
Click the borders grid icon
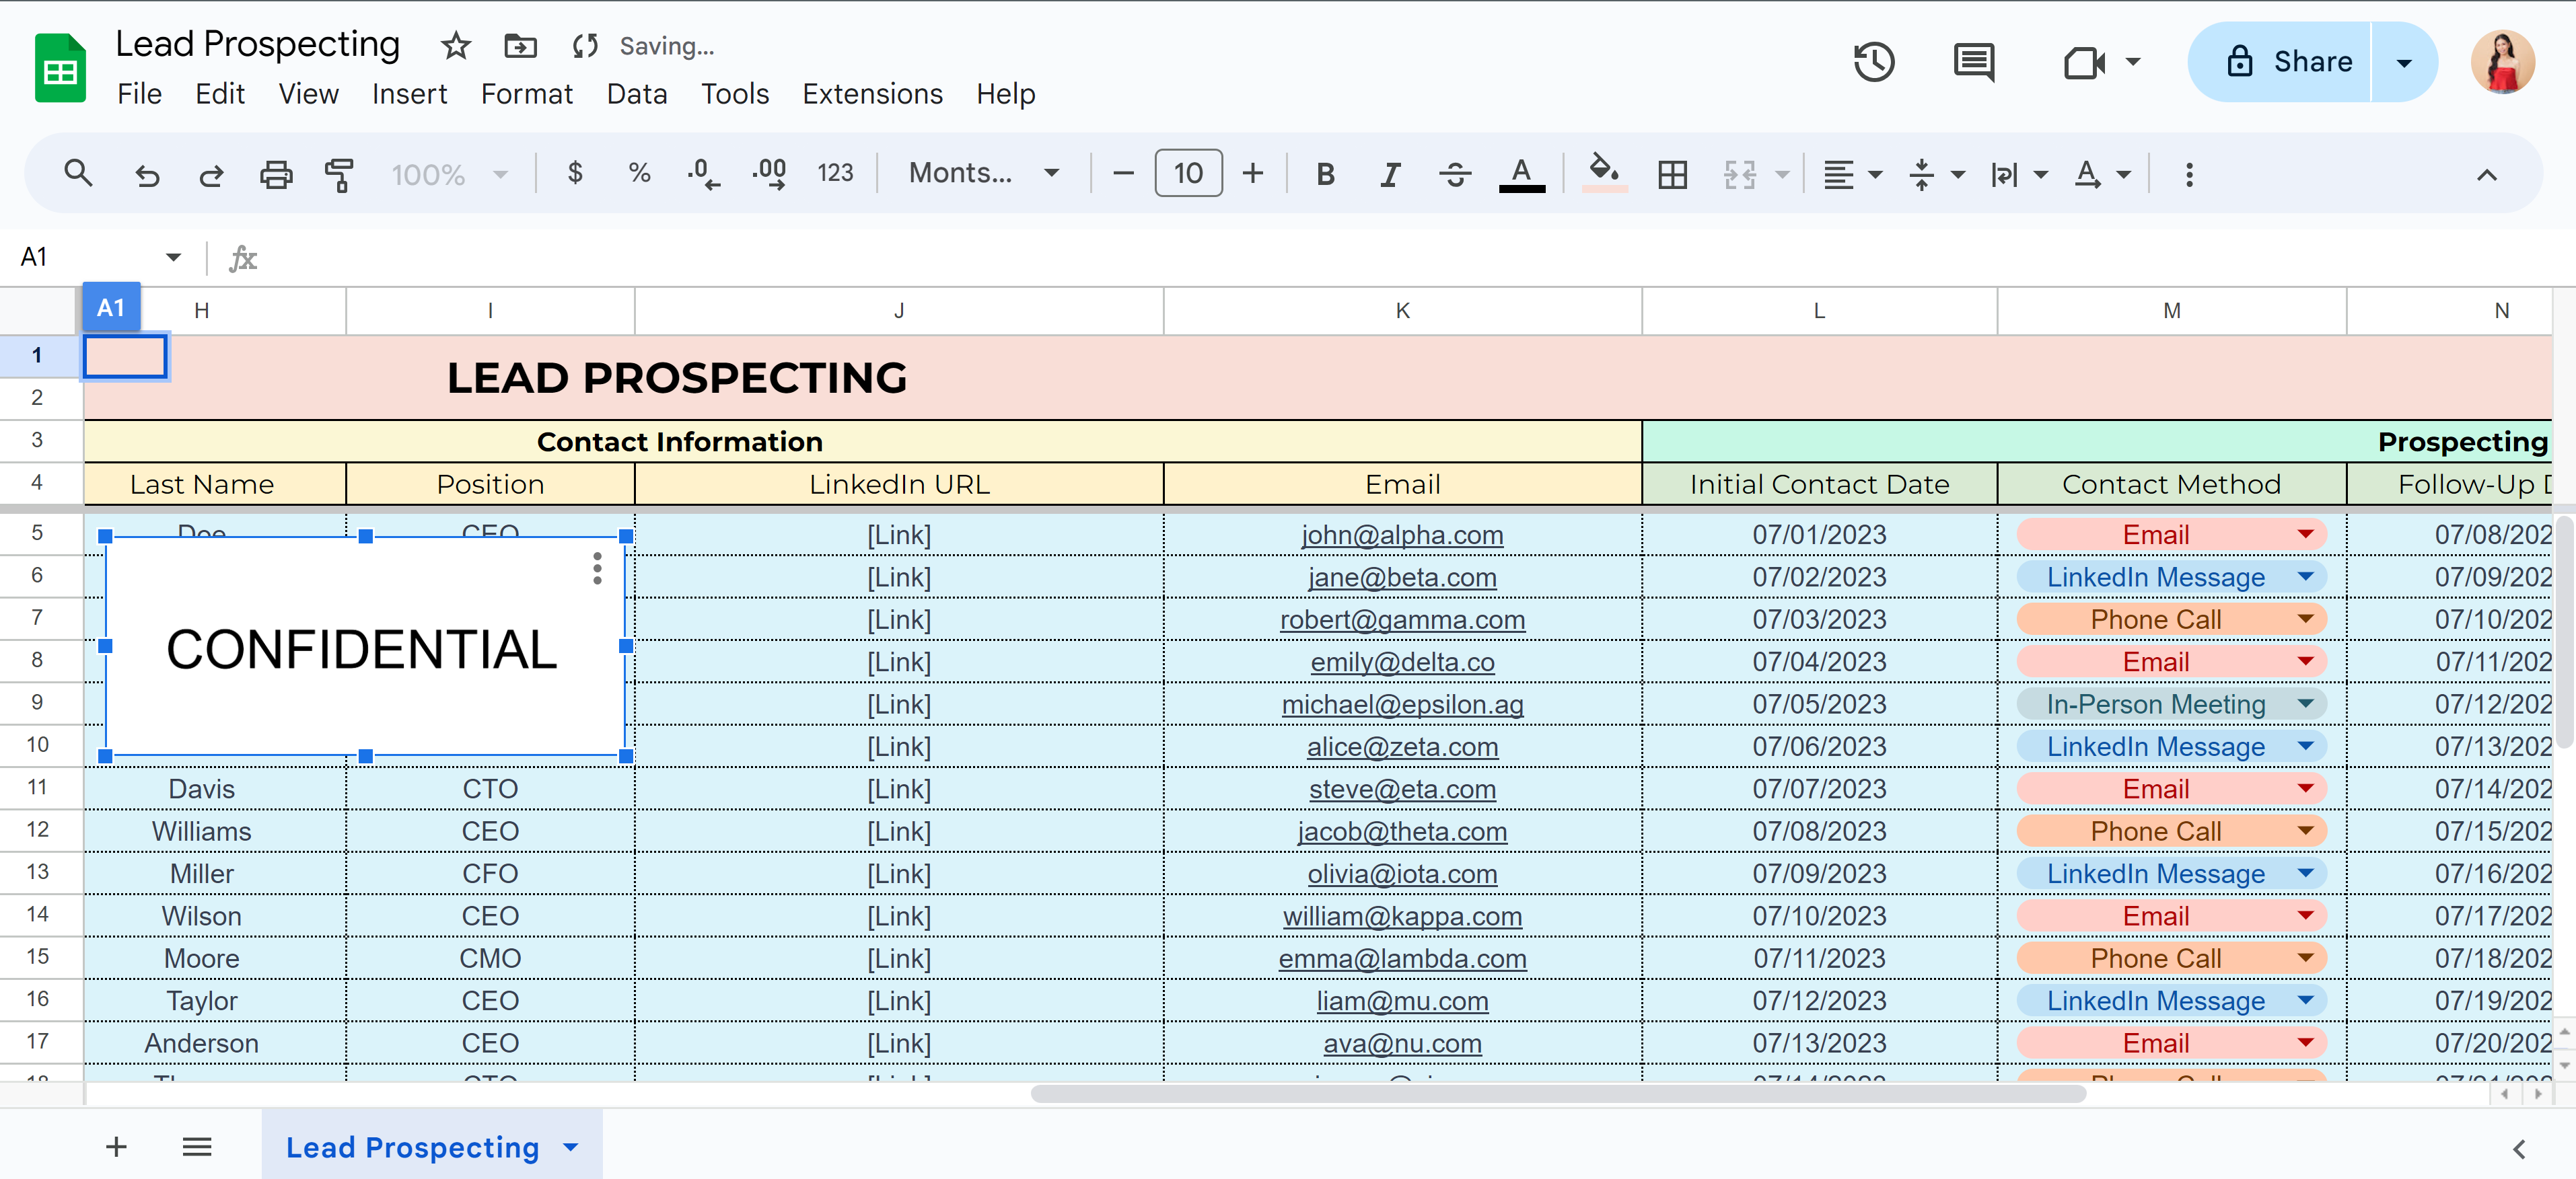[x=1672, y=175]
